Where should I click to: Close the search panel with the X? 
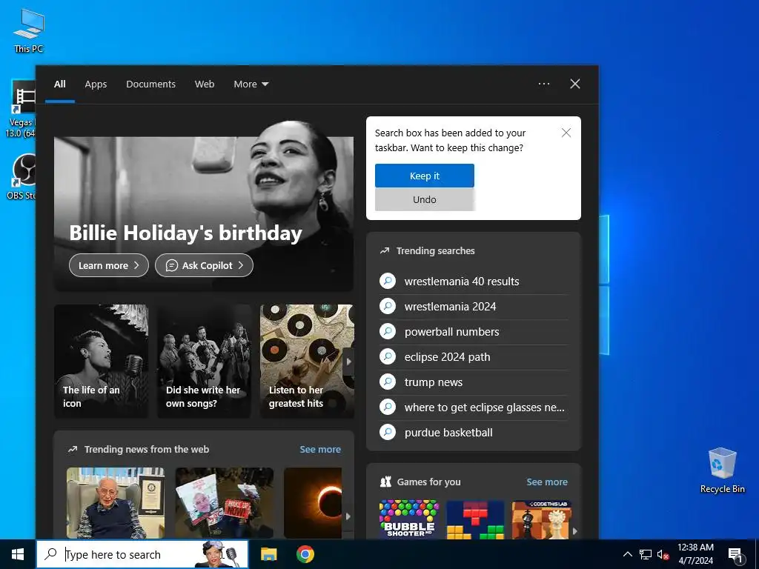coord(575,84)
